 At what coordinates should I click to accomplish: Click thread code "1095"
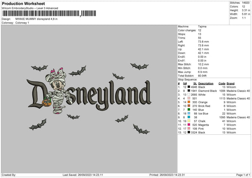click(x=222, y=118)
